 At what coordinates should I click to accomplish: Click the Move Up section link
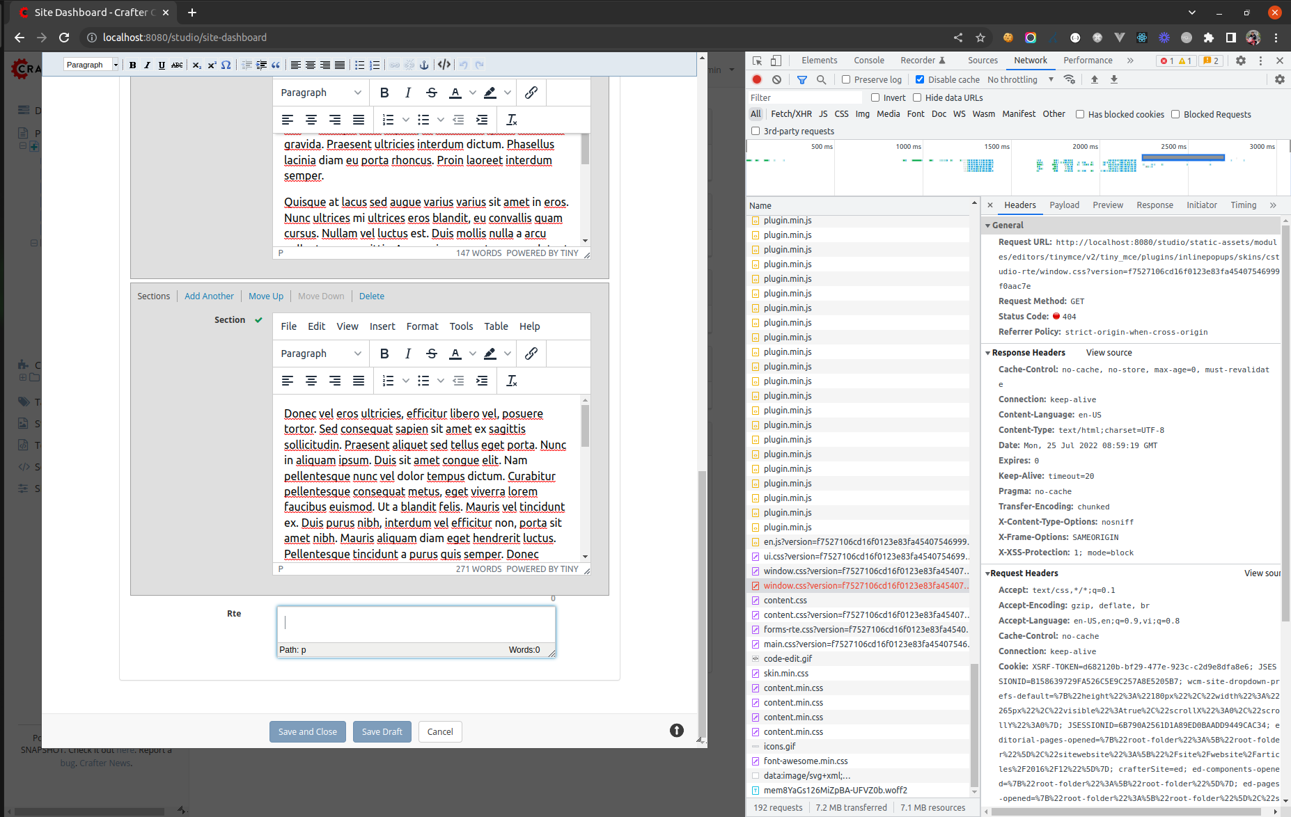[266, 296]
